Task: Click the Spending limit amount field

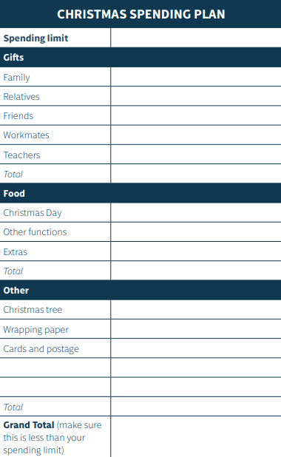Action: (x=196, y=38)
